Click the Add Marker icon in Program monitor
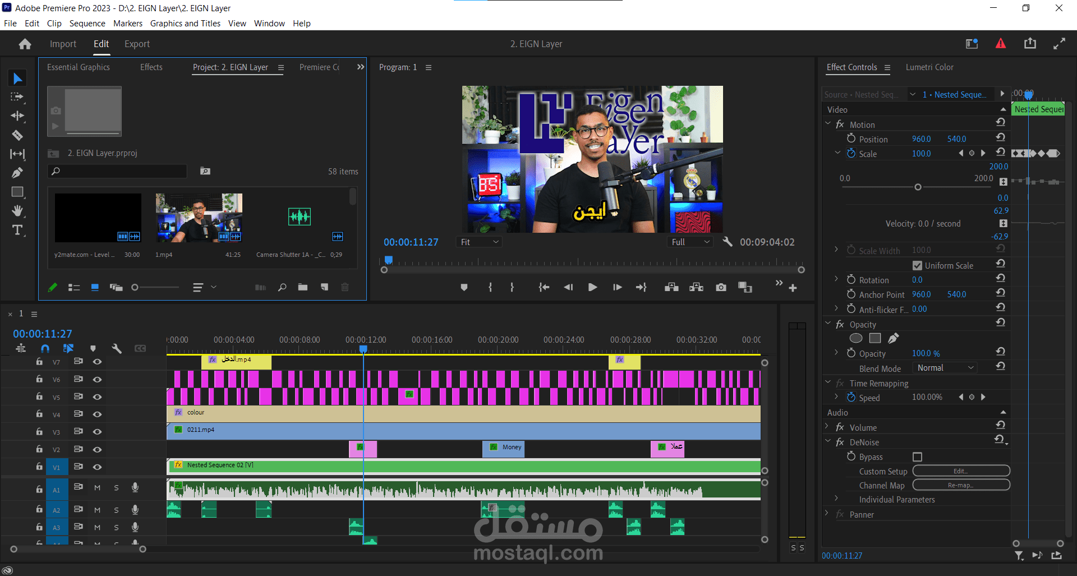The width and height of the screenshot is (1077, 576). (x=464, y=287)
